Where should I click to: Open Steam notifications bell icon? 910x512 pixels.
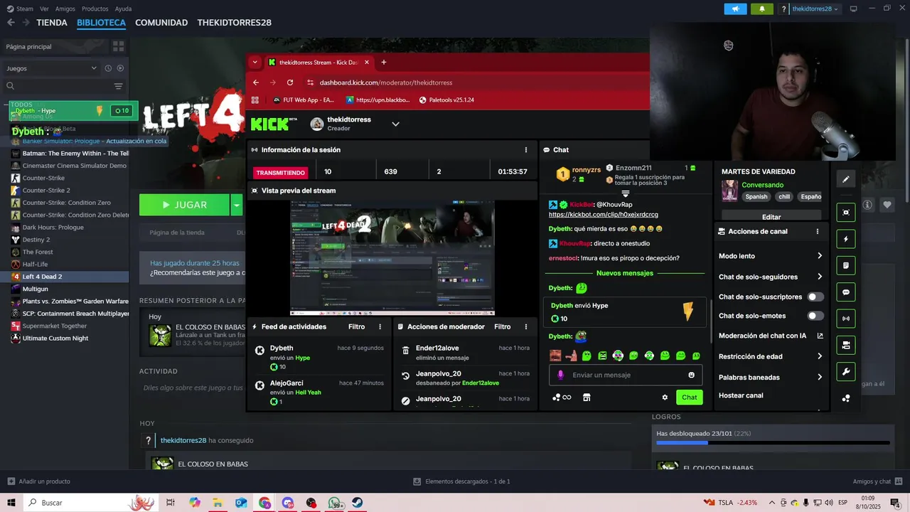point(762,9)
